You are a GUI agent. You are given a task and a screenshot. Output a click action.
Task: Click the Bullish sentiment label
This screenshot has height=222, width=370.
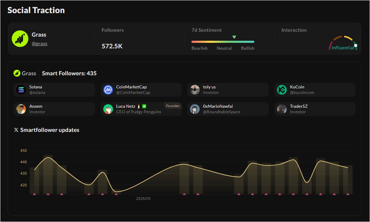pos(248,48)
